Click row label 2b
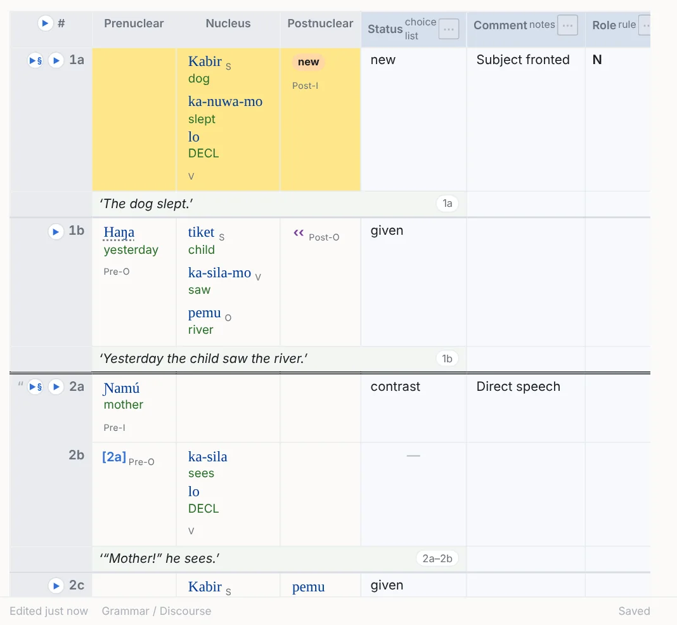The image size is (677, 625). [x=77, y=455]
